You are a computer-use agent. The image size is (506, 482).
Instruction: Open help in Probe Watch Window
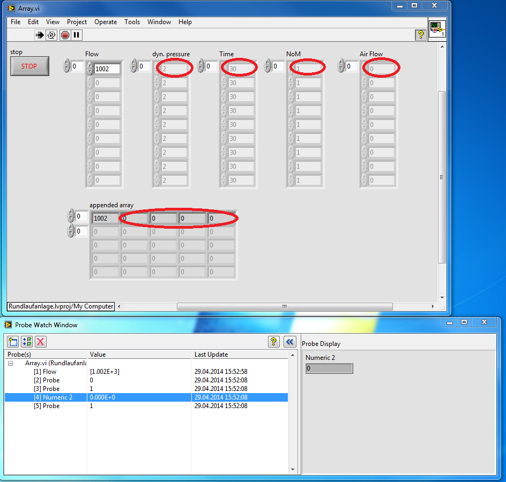[274, 342]
